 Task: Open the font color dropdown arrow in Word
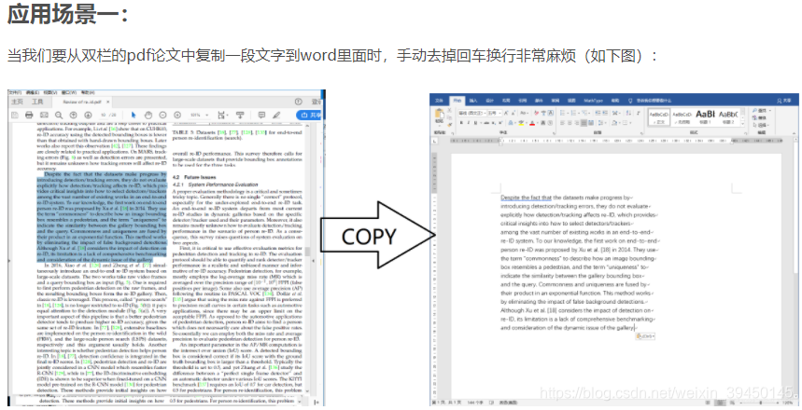pyautogui.click(x=538, y=123)
